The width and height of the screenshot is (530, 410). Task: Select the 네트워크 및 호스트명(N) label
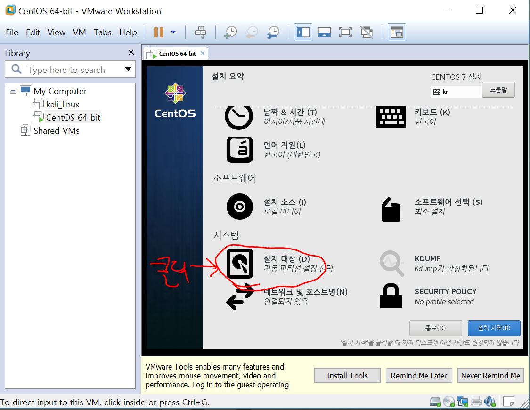[306, 292]
